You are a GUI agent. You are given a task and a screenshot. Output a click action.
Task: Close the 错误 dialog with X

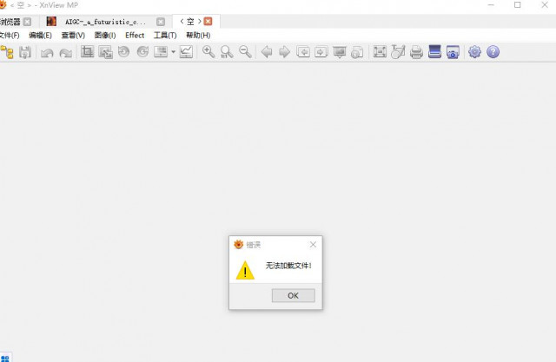(313, 245)
